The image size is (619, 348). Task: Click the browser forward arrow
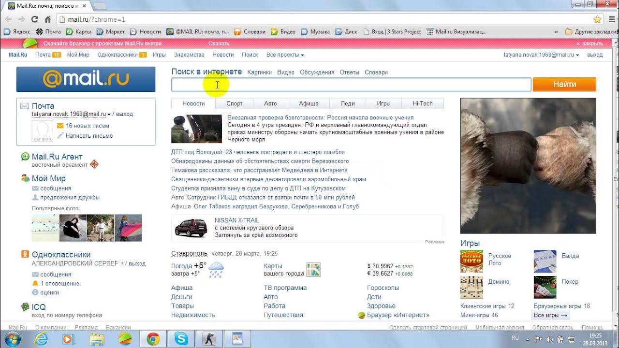point(21,19)
